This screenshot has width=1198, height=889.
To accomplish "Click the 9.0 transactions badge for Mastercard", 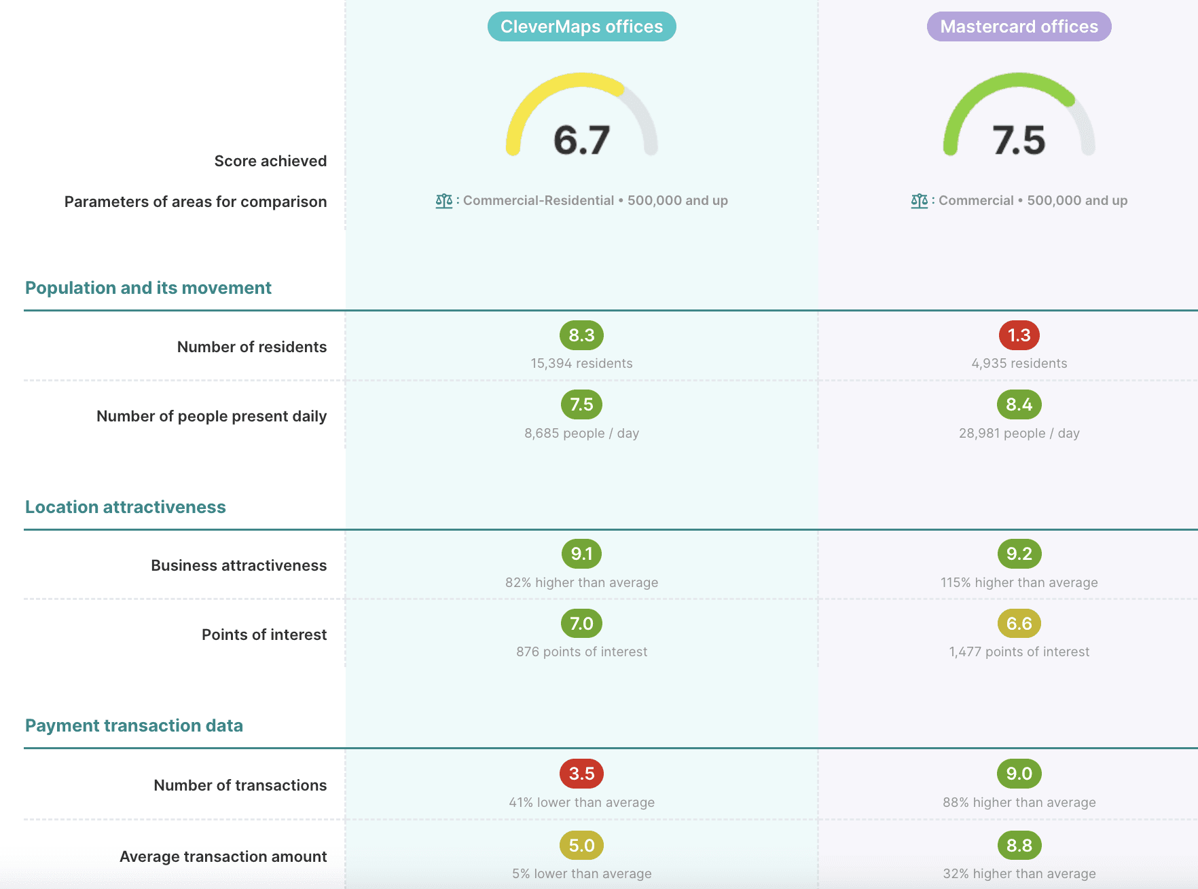I will pyautogui.click(x=1019, y=774).
